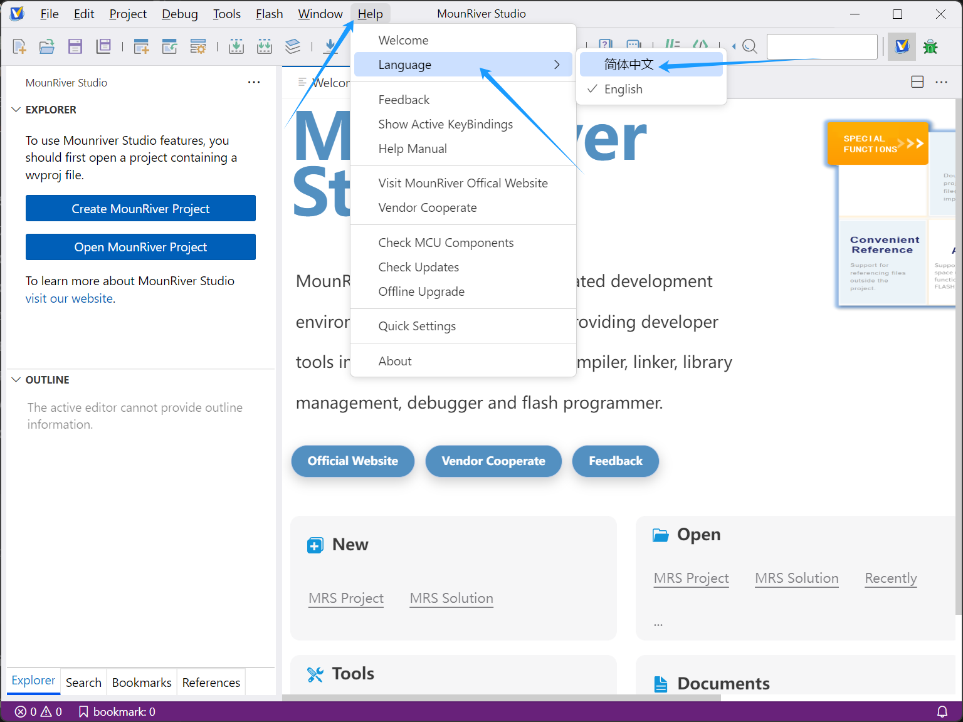The width and height of the screenshot is (963, 722).
Task: Open the Tools menu
Action: click(x=227, y=14)
